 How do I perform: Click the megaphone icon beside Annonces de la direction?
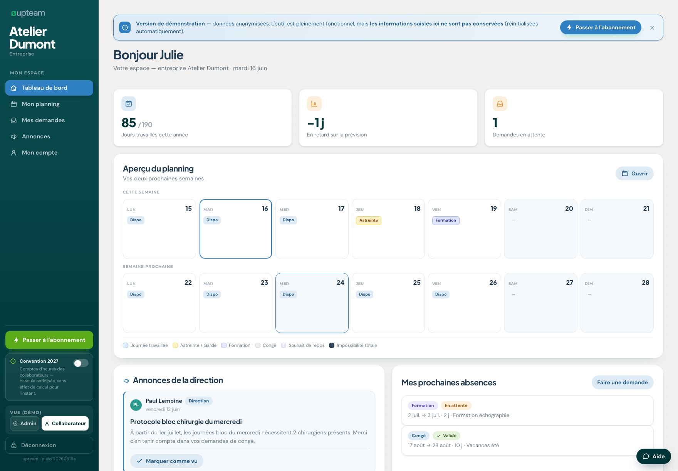point(126,381)
